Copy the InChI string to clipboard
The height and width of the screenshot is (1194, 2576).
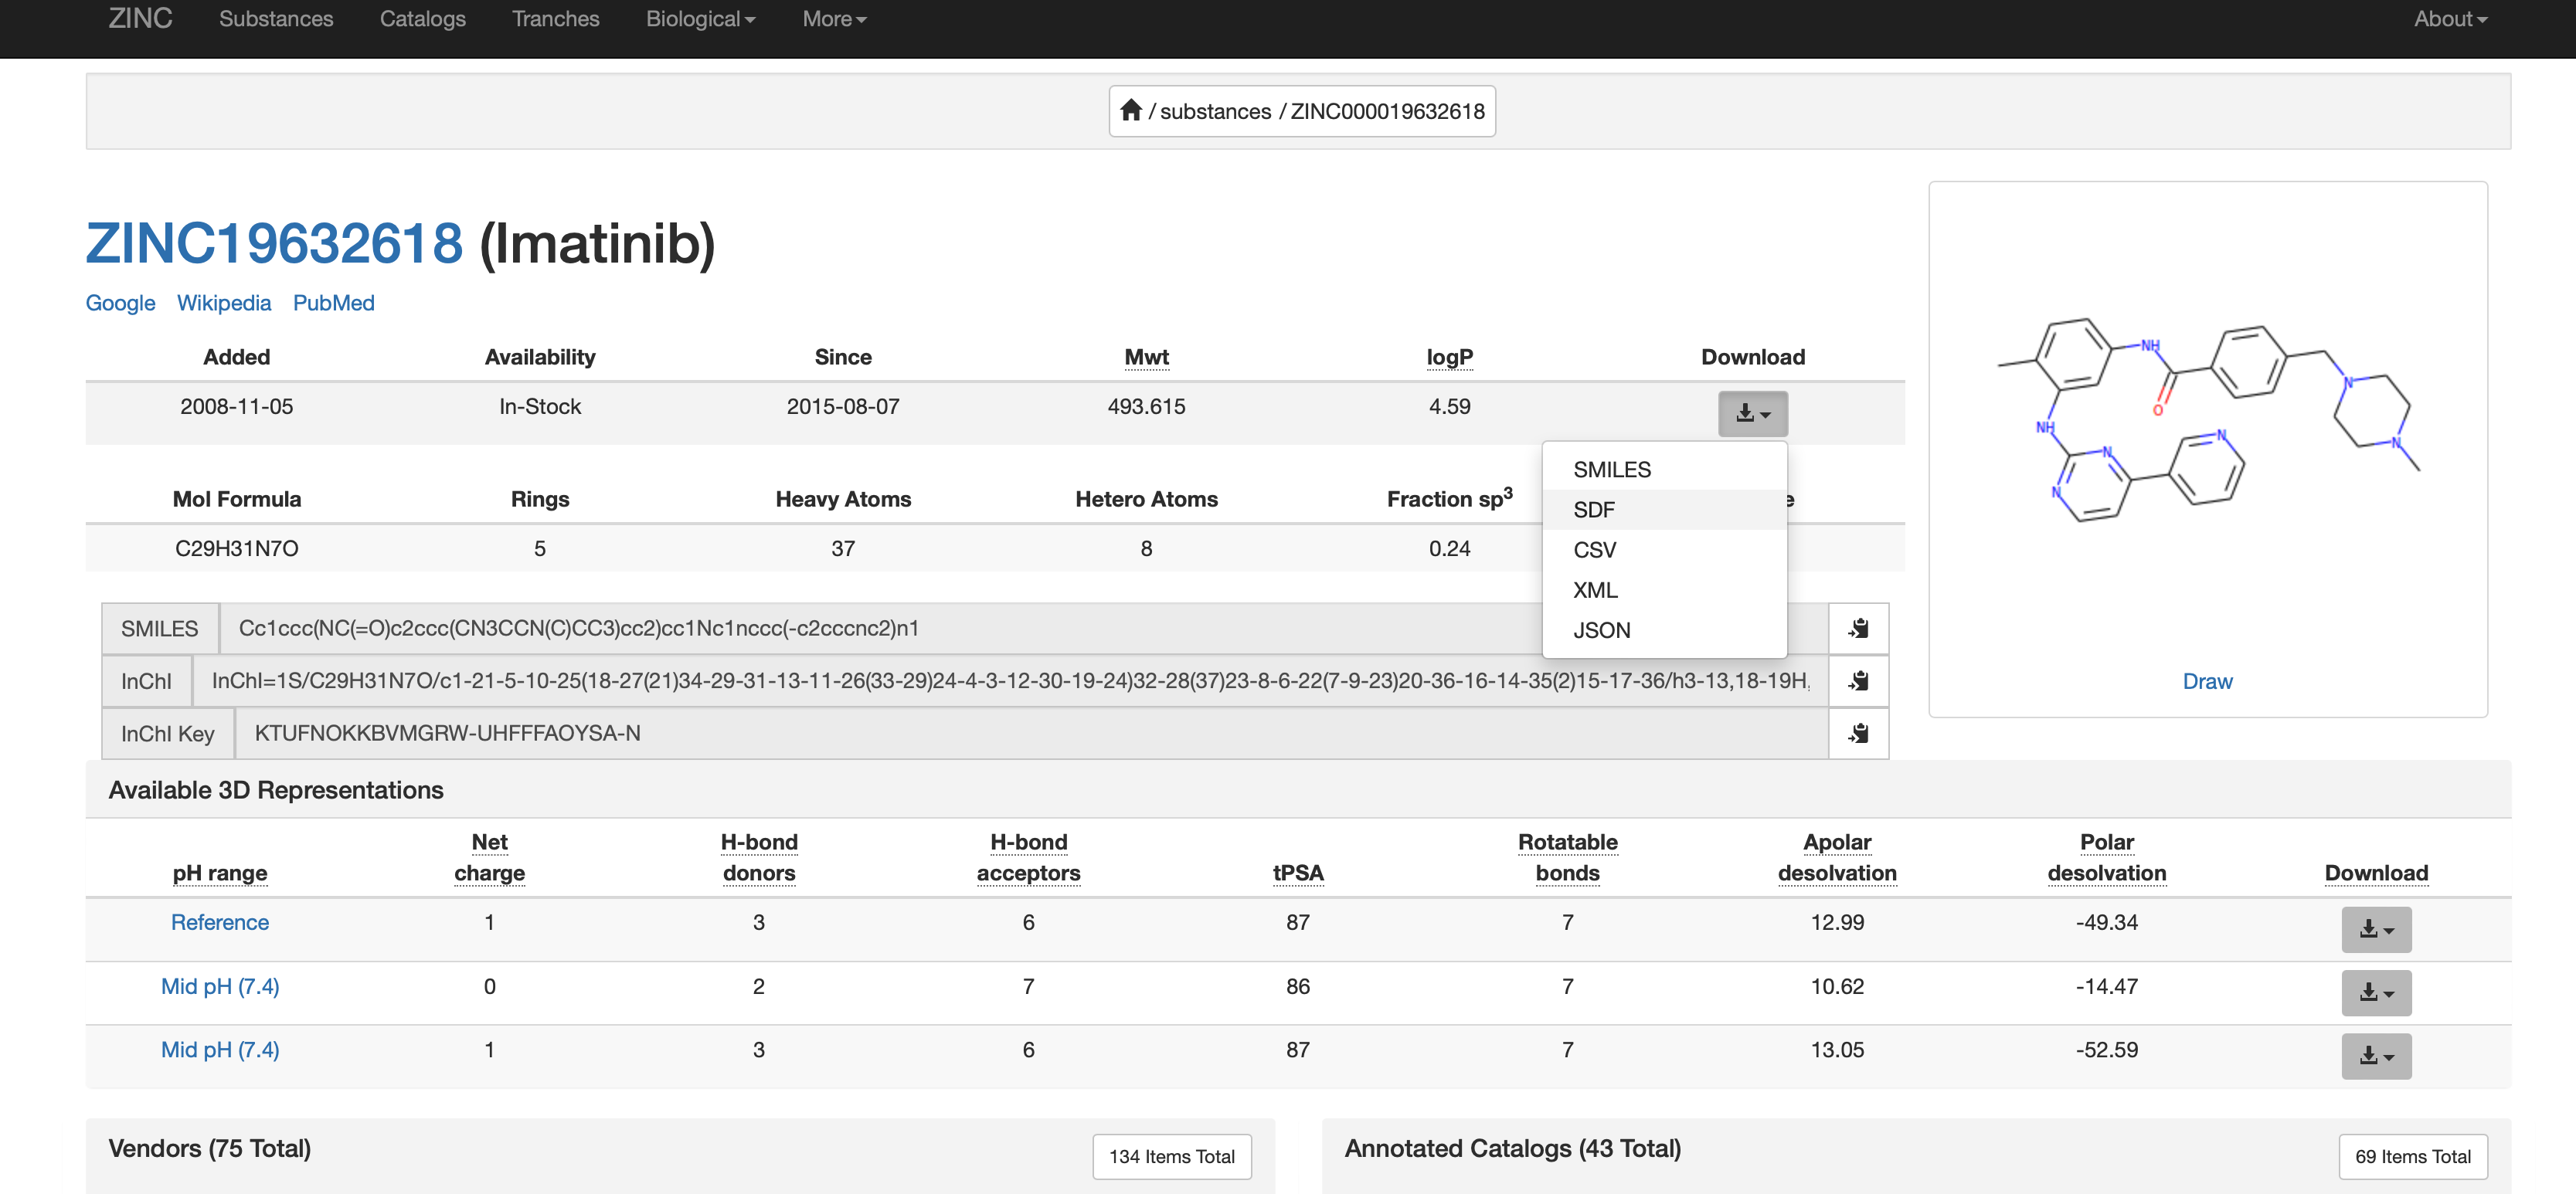[x=1858, y=681]
